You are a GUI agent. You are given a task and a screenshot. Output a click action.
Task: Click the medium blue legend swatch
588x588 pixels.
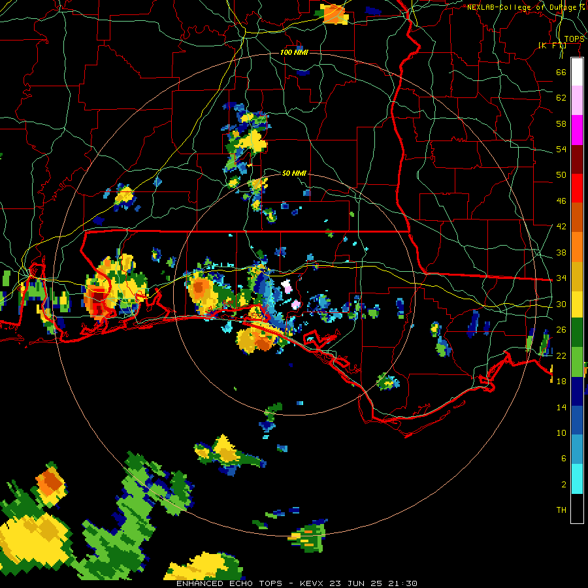[577, 420]
